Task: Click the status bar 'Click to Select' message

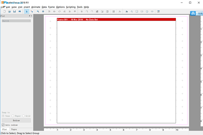Action: click(20, 133)
